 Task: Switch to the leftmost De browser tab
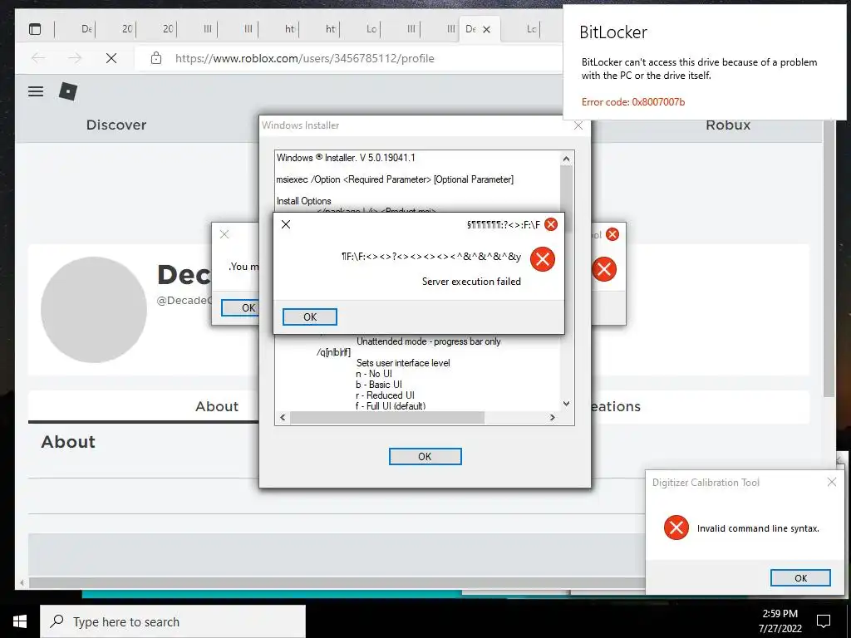[x=86, y=29]
